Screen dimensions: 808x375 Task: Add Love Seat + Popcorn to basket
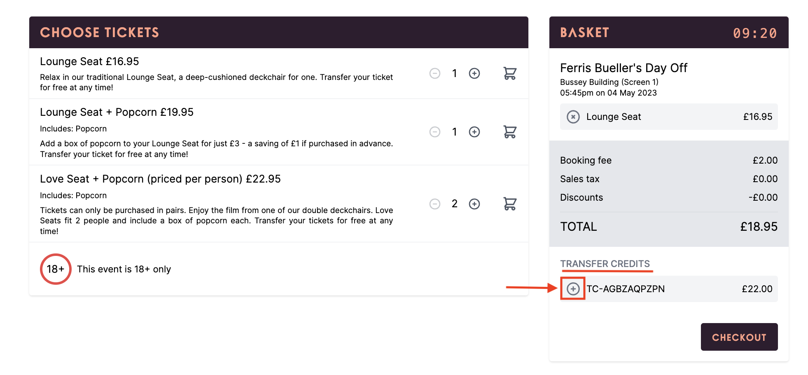[x=510, y=204]
